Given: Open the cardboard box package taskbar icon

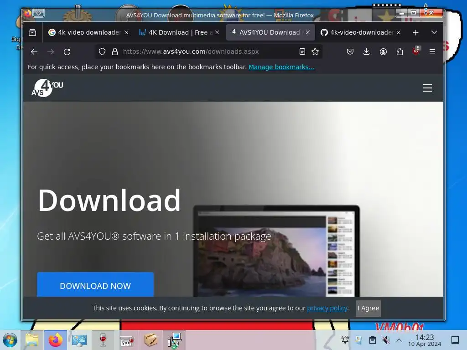Looking at the screenshot, I should [x=150, y=340].
